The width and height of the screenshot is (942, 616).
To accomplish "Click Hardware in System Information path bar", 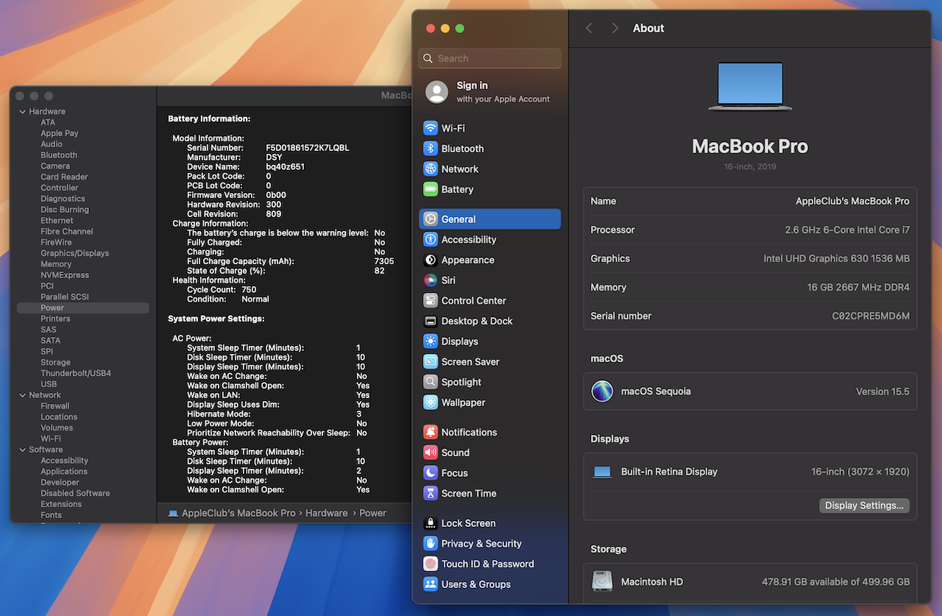I will coord(327,513).
